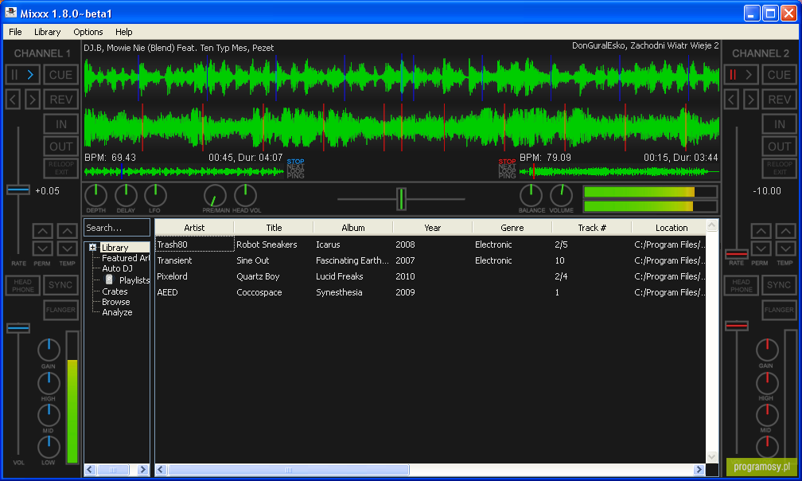Click Channel 2 rewind arrow button
The height and width of the screenshot is (481, 802).
pos(731,100)
